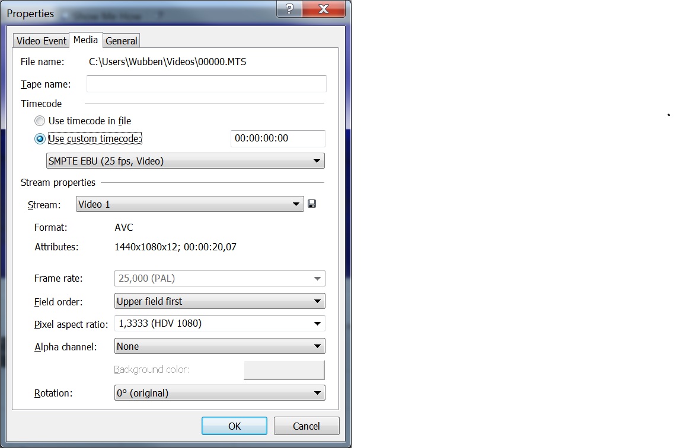
Task: Click the Background color swatch
Action: click(284, 370)
